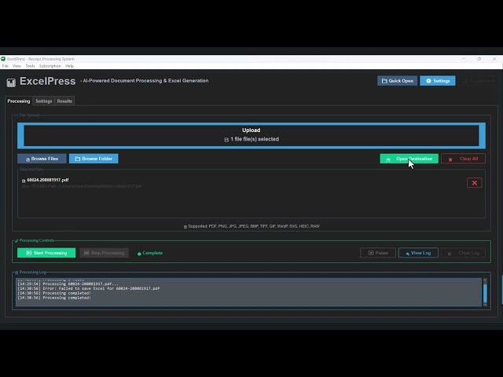This screenshot has height=377, width=503.
Task: Click the blue Settings button in header
Action: pos(438,81)
